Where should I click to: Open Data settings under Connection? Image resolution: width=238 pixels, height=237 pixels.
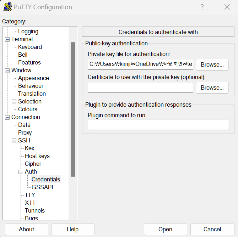pos(24,125)
